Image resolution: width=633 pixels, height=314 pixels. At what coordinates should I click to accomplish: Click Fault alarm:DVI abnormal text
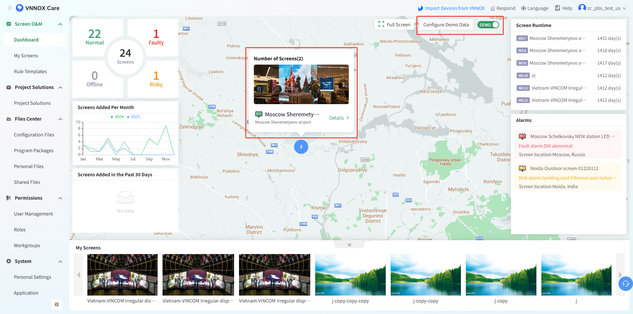click(x=545, y=146)
